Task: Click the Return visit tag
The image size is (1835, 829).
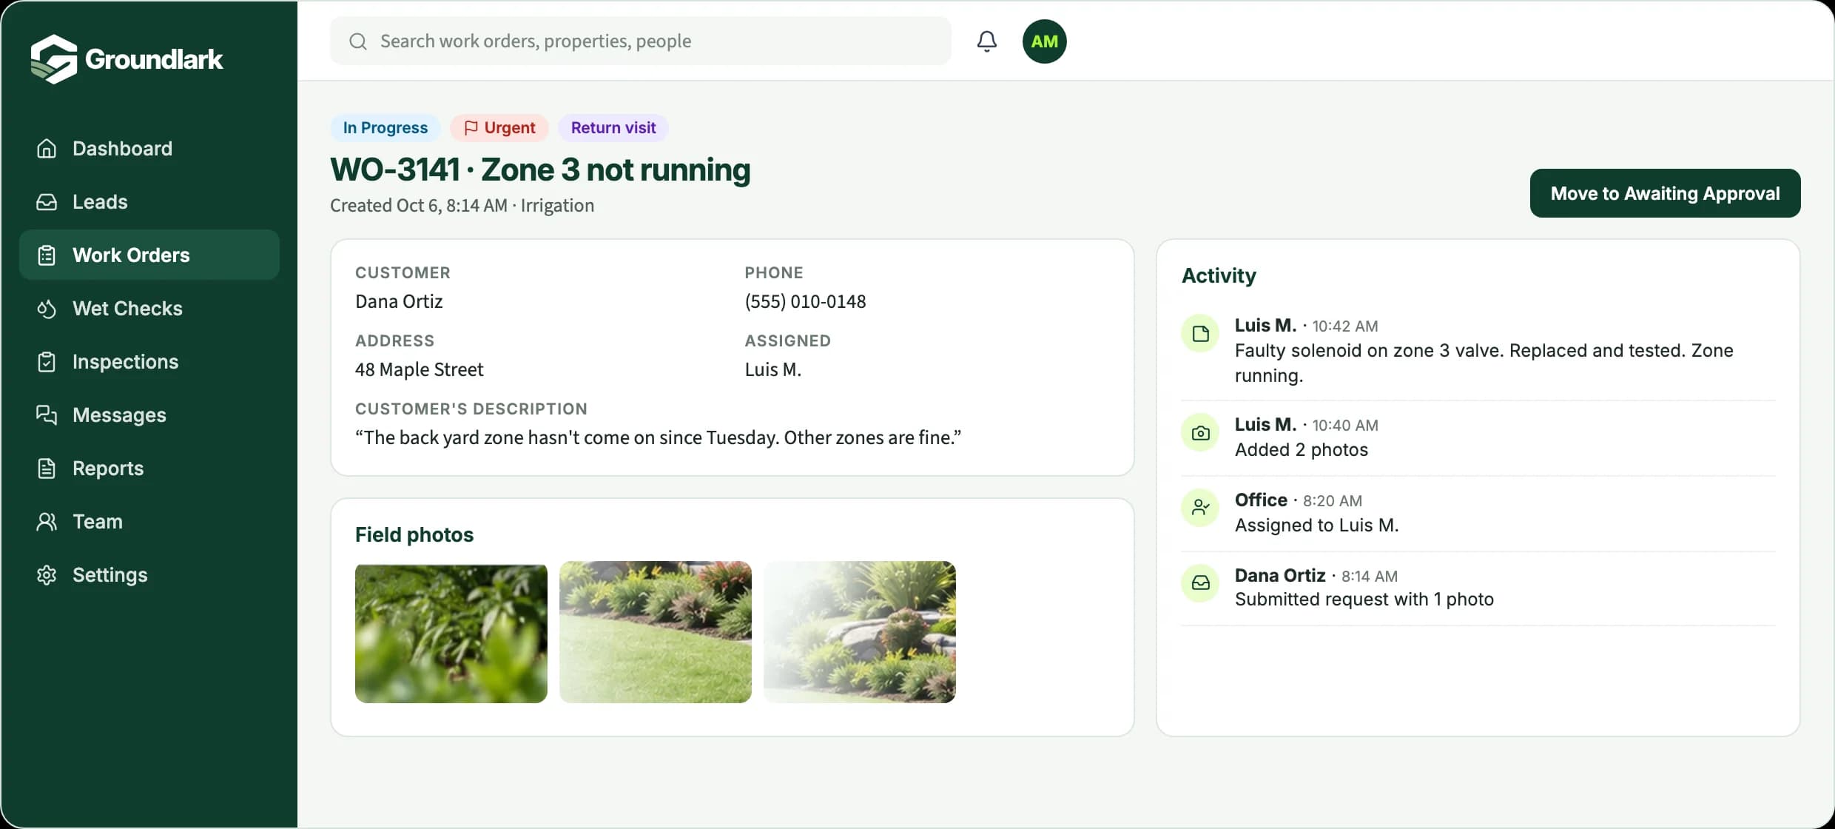Action: coord(613,128)
